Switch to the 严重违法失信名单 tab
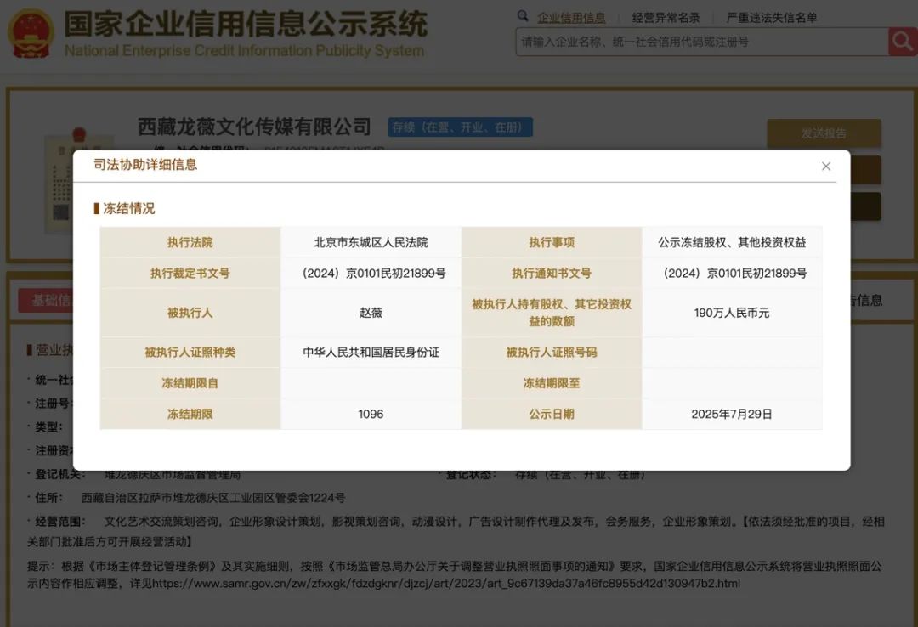Viewport: 918px width, 627px height. coord(772,15)
